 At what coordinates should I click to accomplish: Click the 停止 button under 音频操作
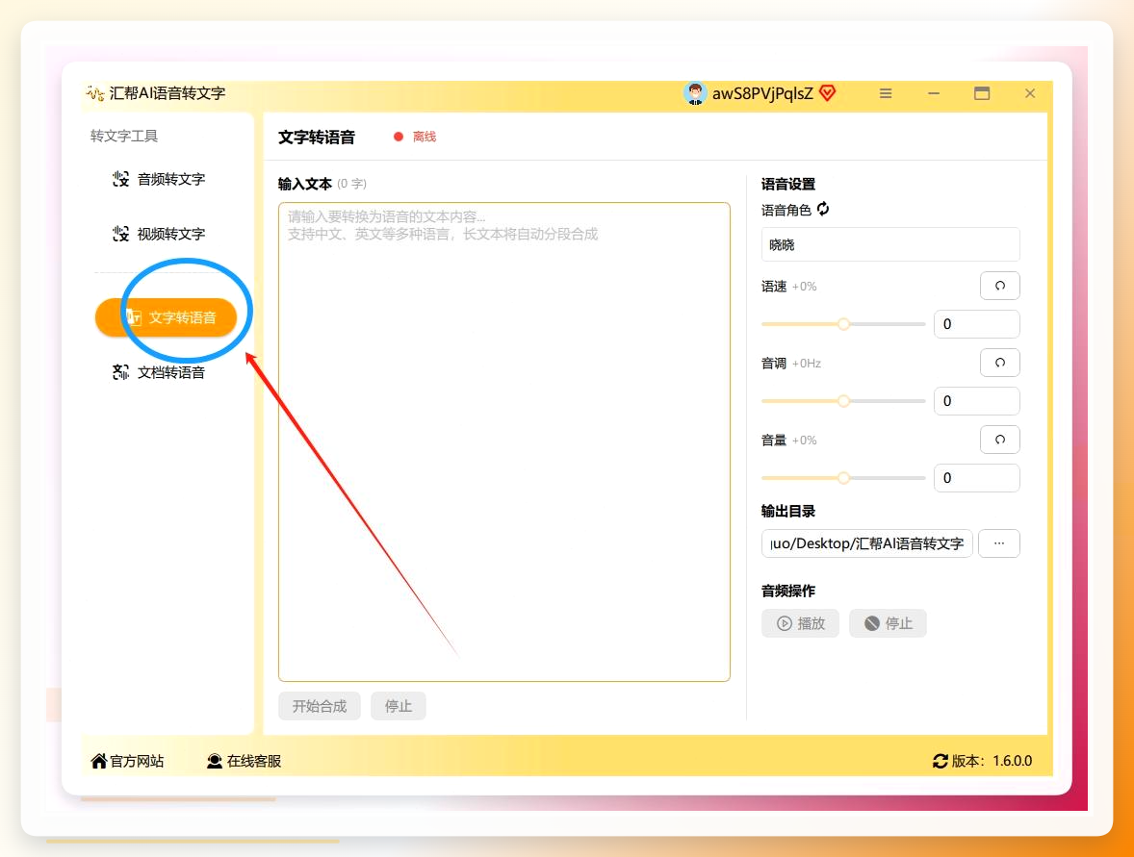tap(888, 623)
